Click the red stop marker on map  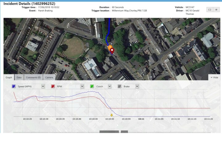112,50
